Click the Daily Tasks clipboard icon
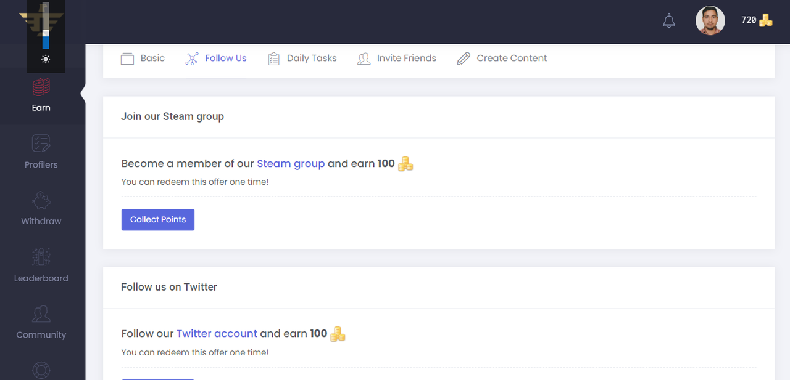The width and height of the screenshot is (790, 380). [x=273, y=59]
